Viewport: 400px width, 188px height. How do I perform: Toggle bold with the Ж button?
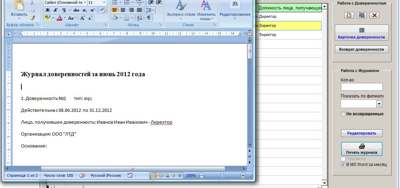(x=47, y=10)
